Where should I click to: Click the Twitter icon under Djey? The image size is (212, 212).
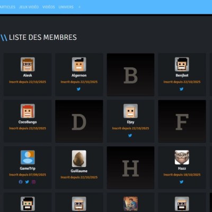click(130, 136)
